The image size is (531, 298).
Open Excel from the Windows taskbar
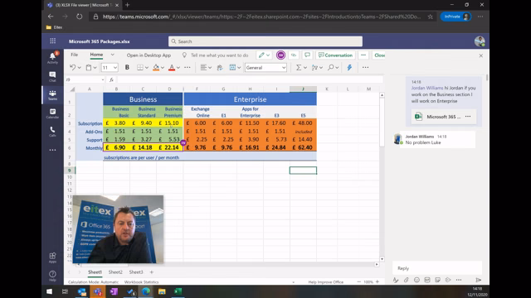pos(178,291)
